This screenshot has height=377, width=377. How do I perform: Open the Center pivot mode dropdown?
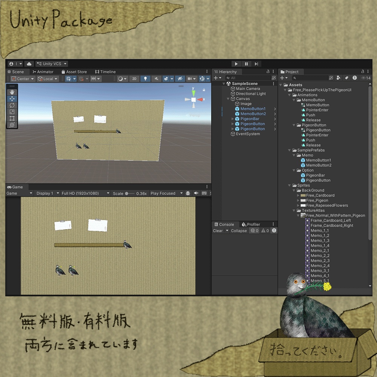[x=23, y=79]
